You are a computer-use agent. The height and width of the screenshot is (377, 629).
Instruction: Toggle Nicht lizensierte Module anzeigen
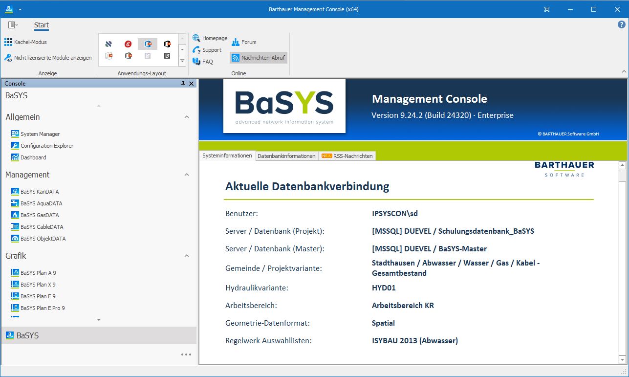[x=48, y=58]
